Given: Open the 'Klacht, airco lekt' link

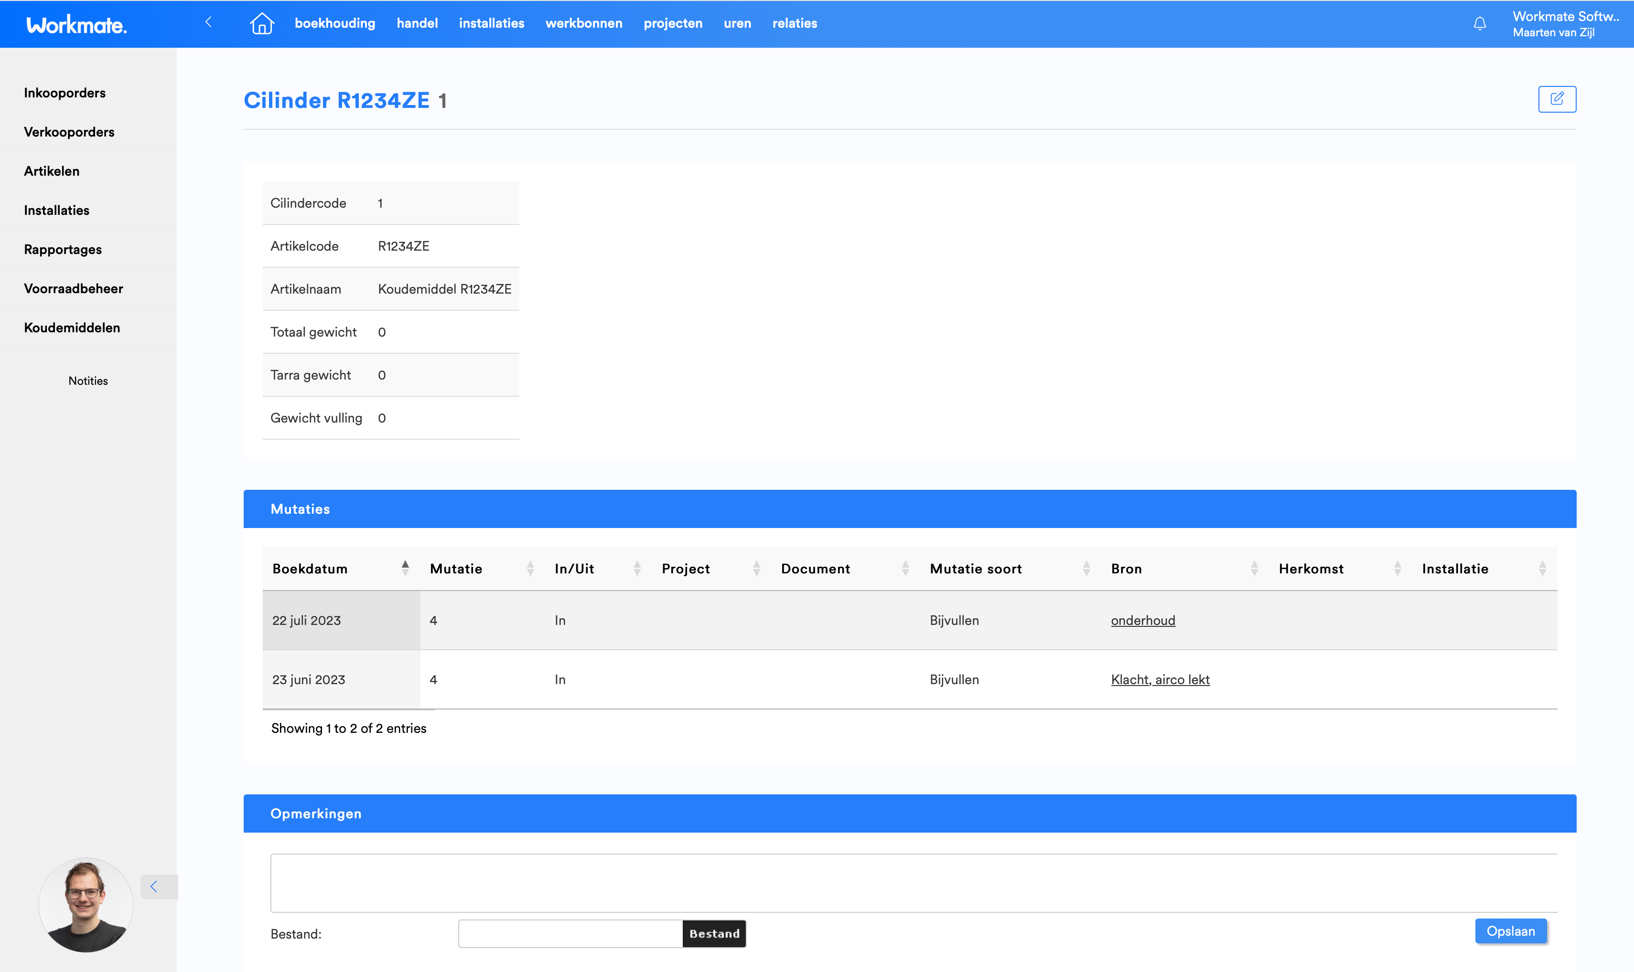Looking at the screenshot, I should (x=1160, y=679).
